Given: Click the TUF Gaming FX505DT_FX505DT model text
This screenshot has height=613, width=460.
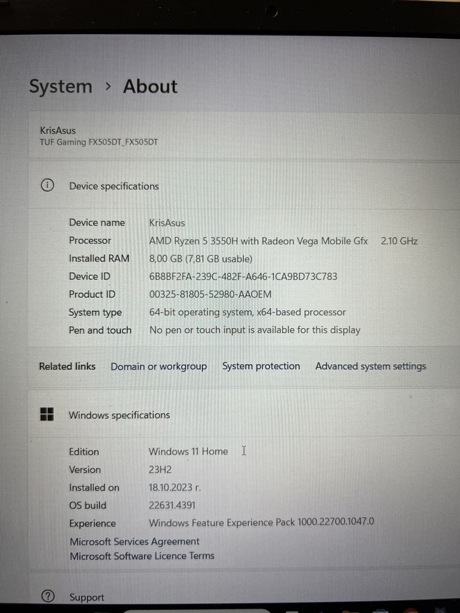Looking at the screenshot, I should pos(99,142).
